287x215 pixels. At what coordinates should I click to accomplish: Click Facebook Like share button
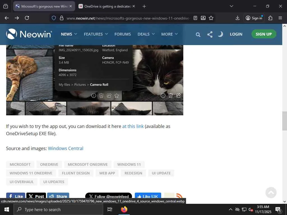[x=16, y=196]
